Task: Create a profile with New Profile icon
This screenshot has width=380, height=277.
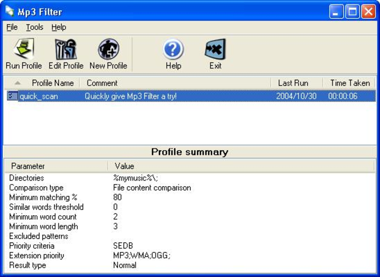Action: click(x=109, y=49)
